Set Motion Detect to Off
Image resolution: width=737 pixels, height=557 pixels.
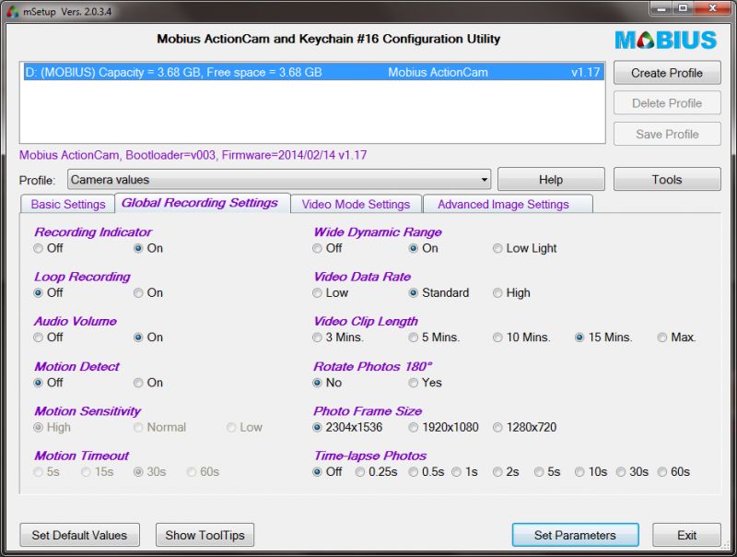(x=49, y=383)
